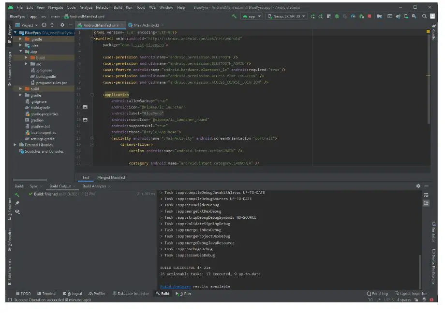Open Project panel settings gear
Image resolution: width=445 pixels, height=313 pixels.
tap(62, 25)
